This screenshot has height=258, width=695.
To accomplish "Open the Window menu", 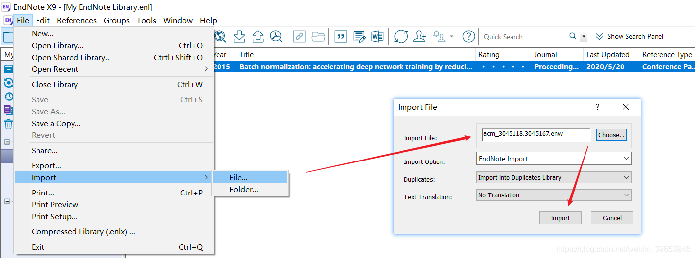I will tap(178, 20).
